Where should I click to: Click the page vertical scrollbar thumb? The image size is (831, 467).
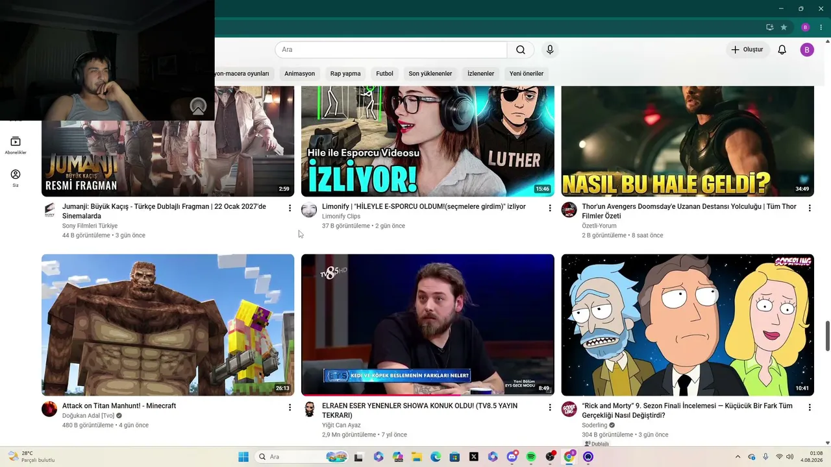click(x=827, y=336)
